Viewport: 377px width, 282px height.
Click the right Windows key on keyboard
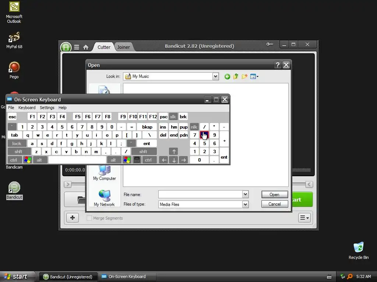127,160
